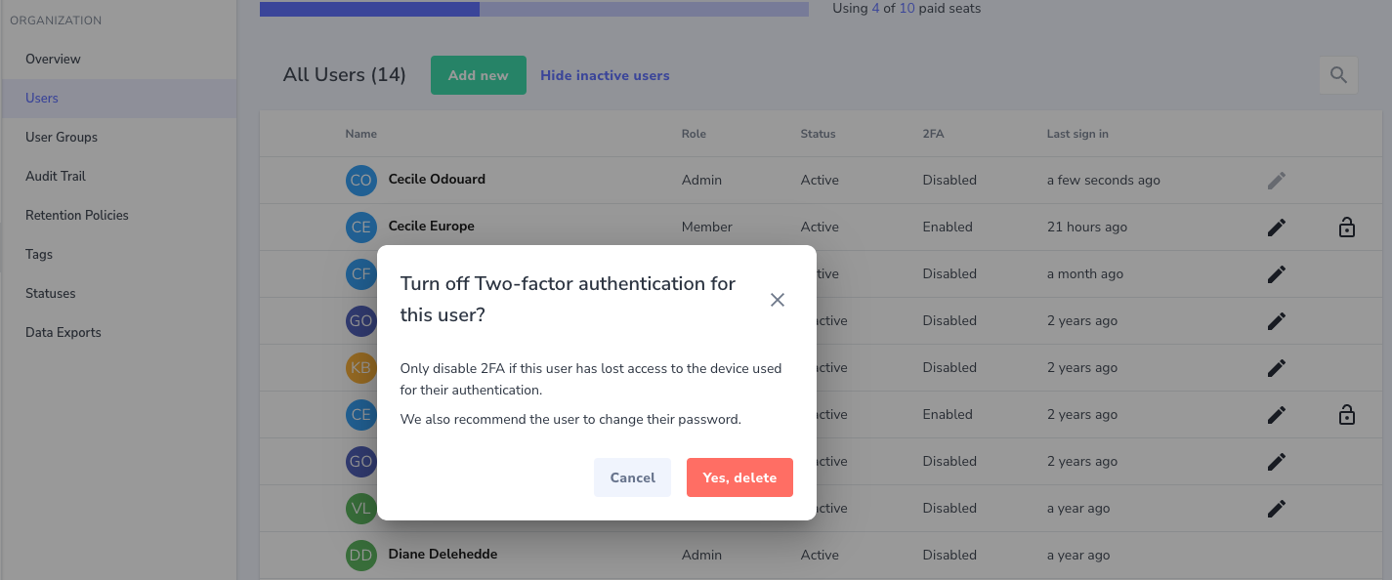Screen dimensions: 1392x580
Task: Click edit pencil on 'a month ago' row
Action: (x=1276, y=274)
